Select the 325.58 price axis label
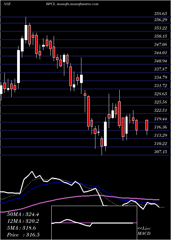Viewport: 171px width, 240px height. pos(160,103)
